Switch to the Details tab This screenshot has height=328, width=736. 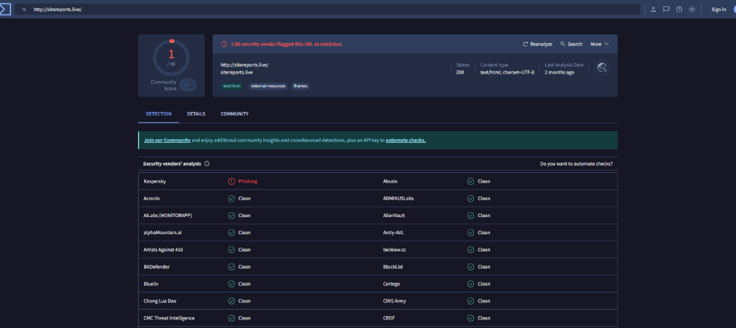196,114
